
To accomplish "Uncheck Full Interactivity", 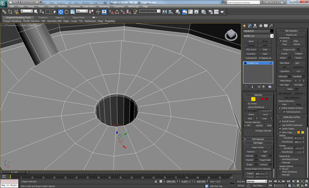I will 284,112.
